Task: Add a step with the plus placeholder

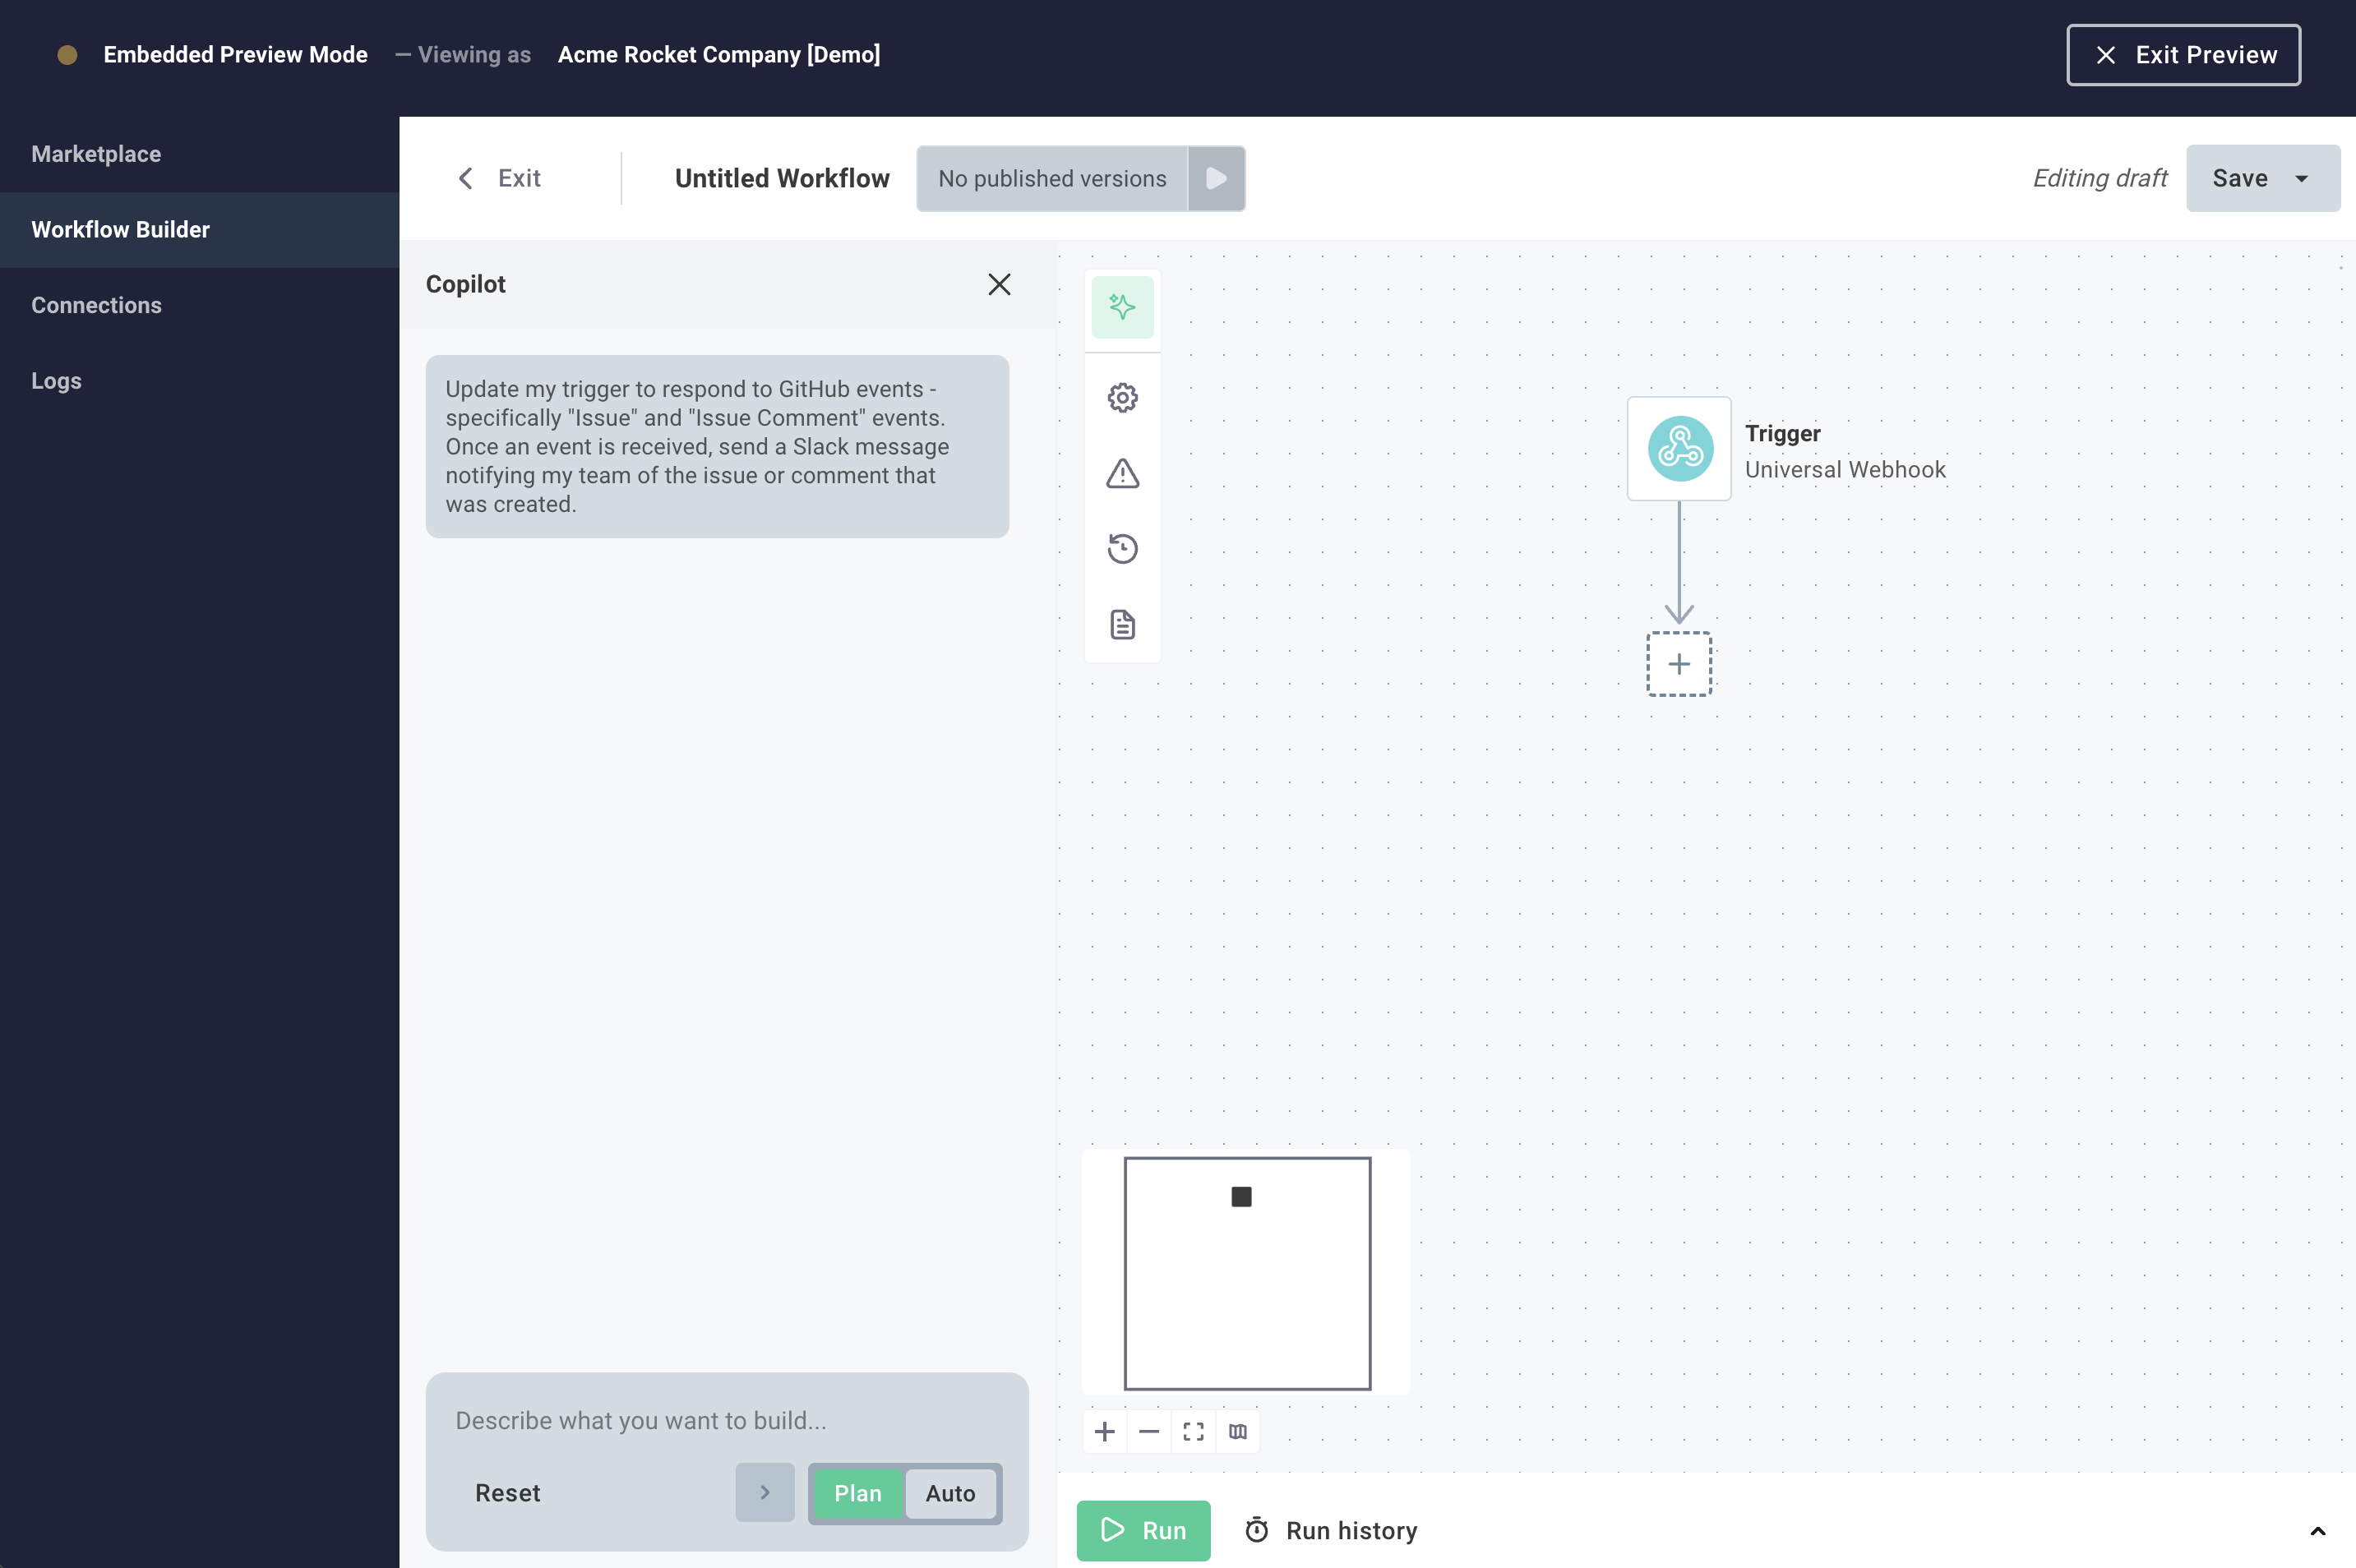Action: point(1679,664)
